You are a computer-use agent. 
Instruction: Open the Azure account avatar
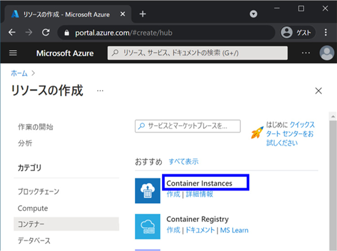click(327, 53)
